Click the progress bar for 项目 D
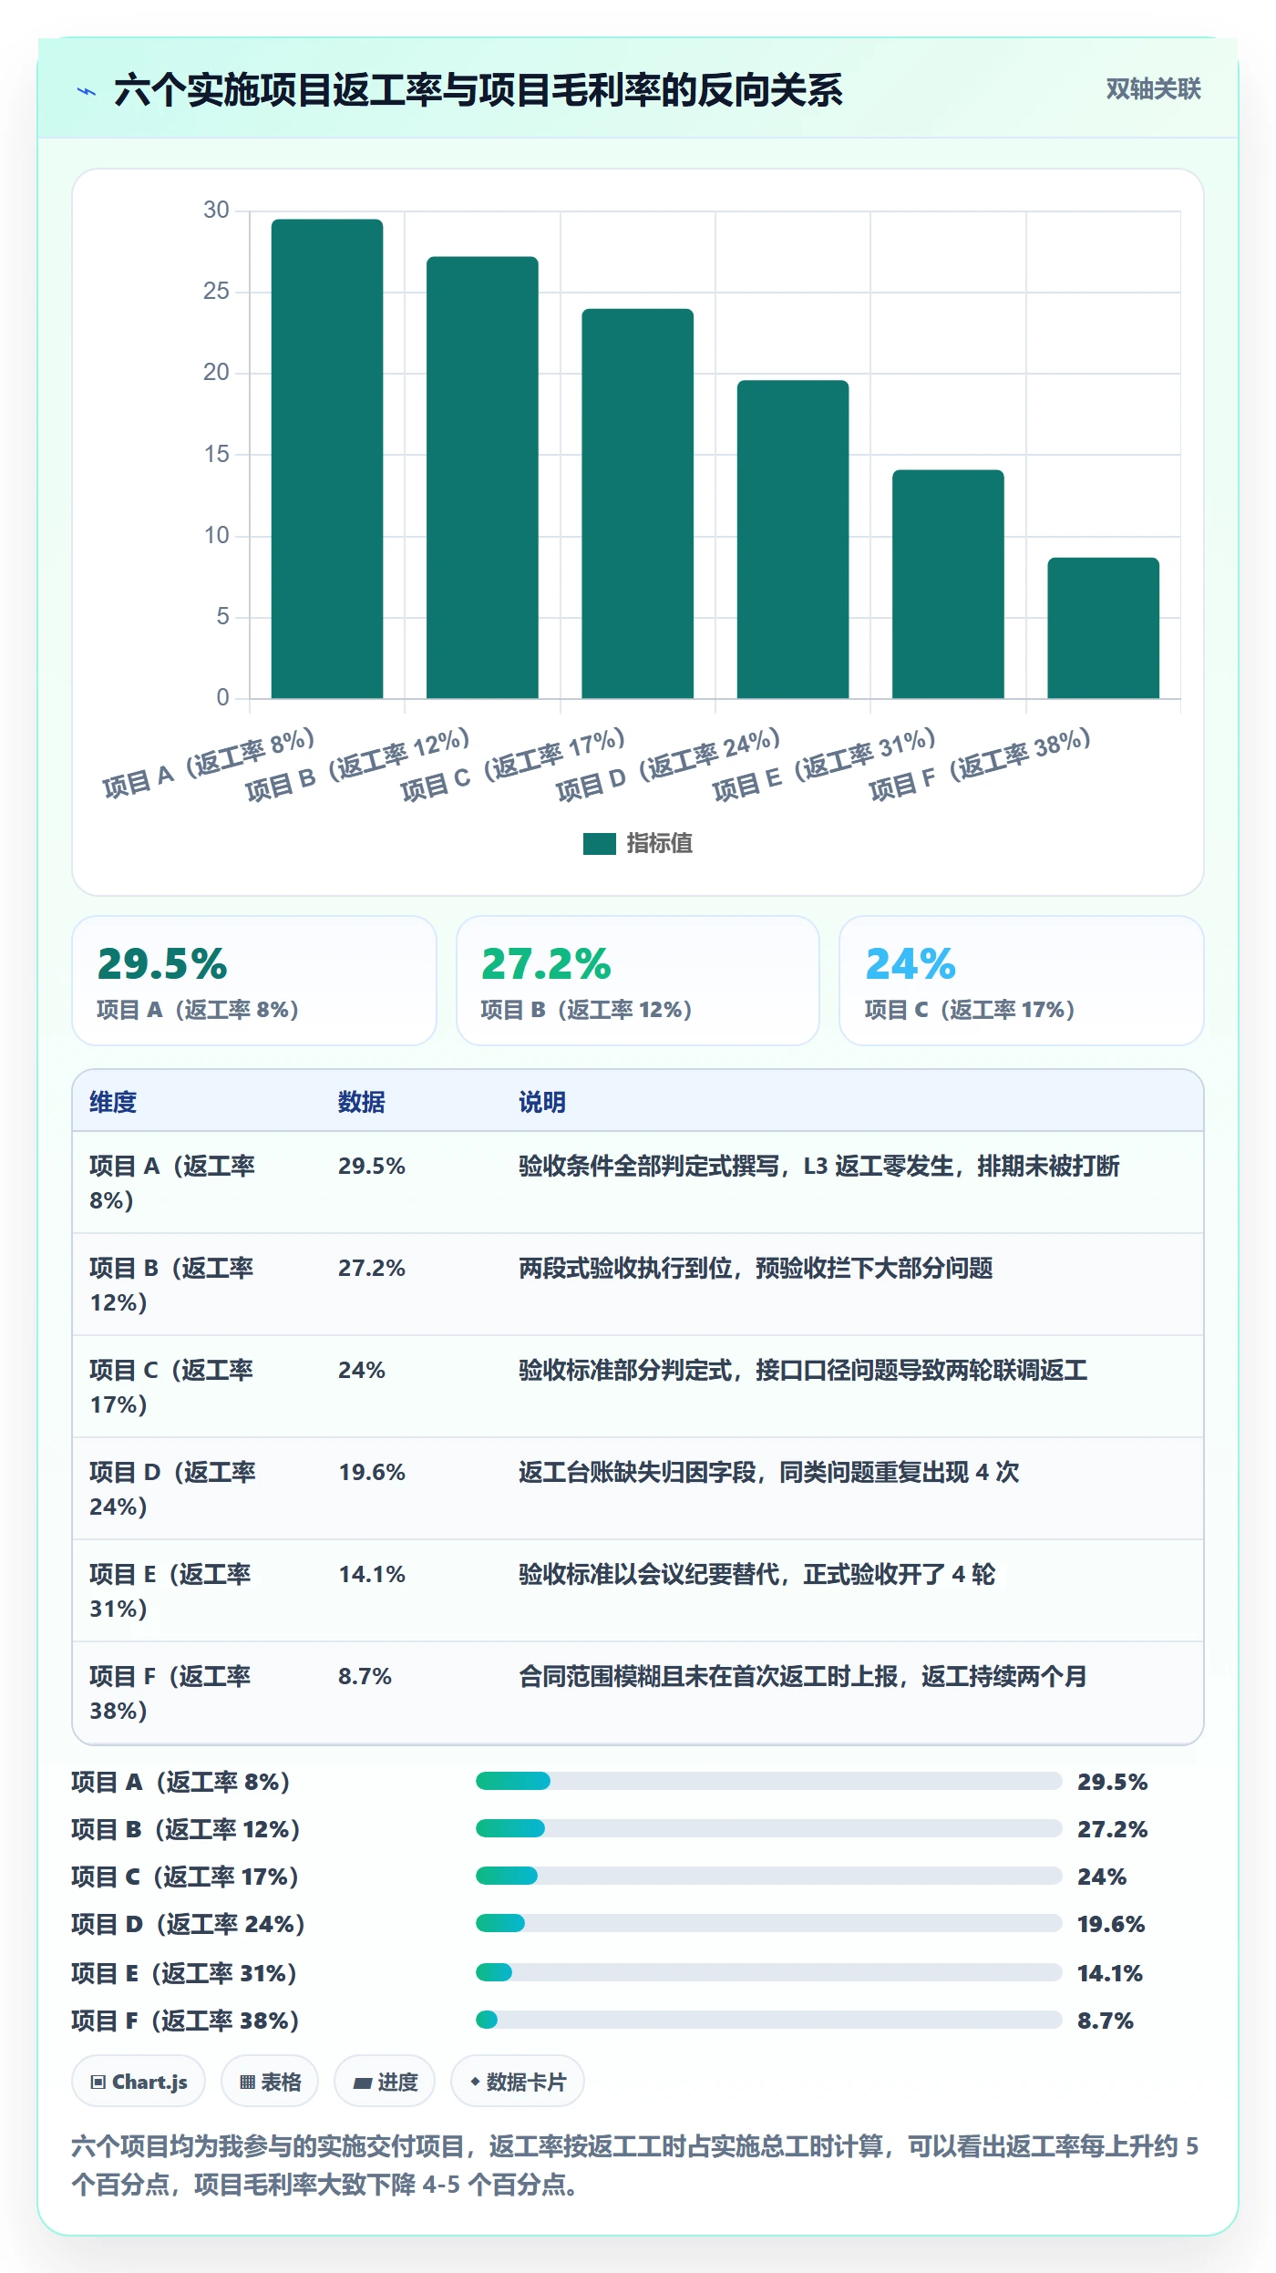This screenshot has width=1276, height=2273. pyautogui.click(x=768, y=1923)
